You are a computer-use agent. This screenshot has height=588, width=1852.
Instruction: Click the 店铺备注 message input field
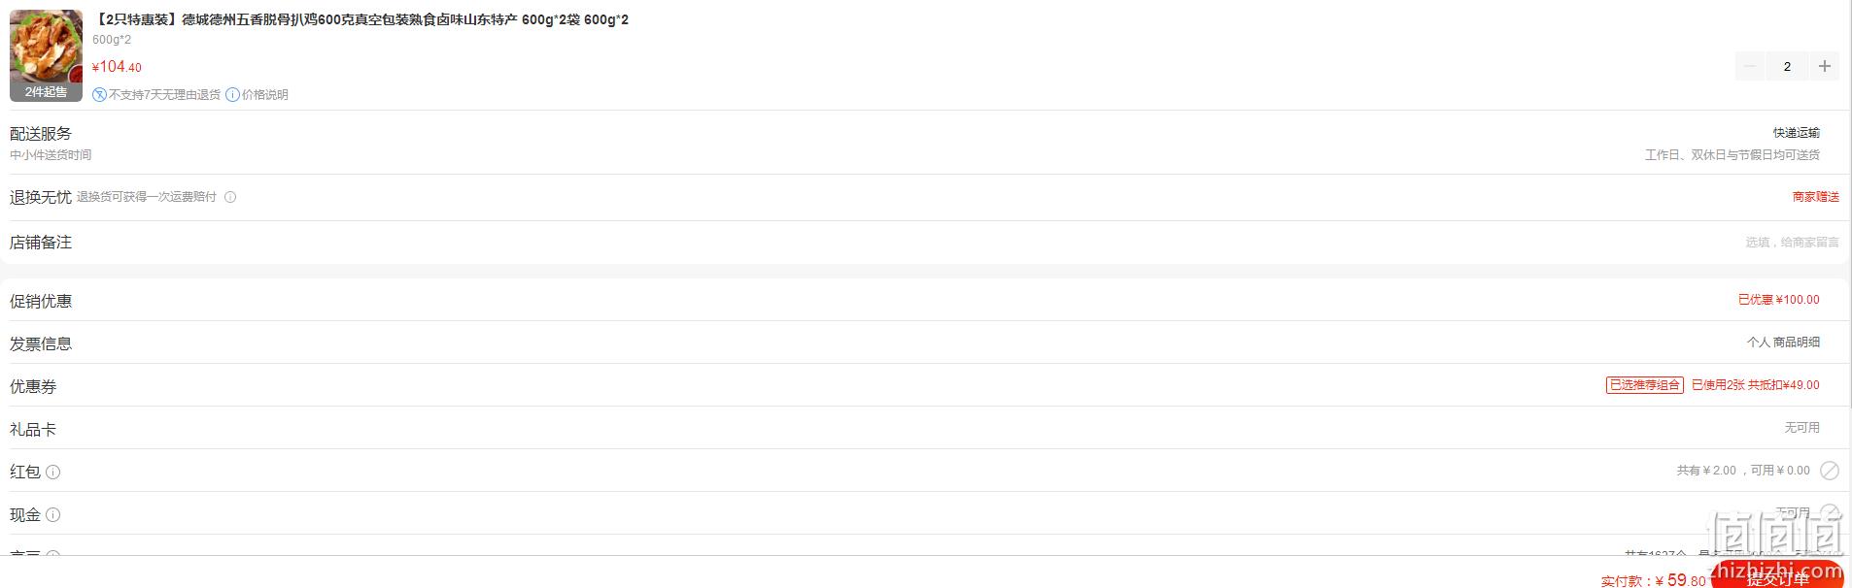tap(1792, 243)
